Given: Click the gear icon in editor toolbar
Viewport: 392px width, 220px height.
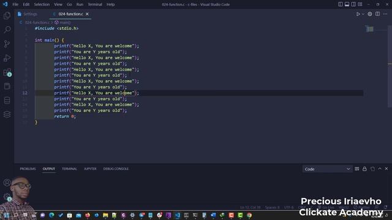Looking at the screenshot, I should 370,14.
